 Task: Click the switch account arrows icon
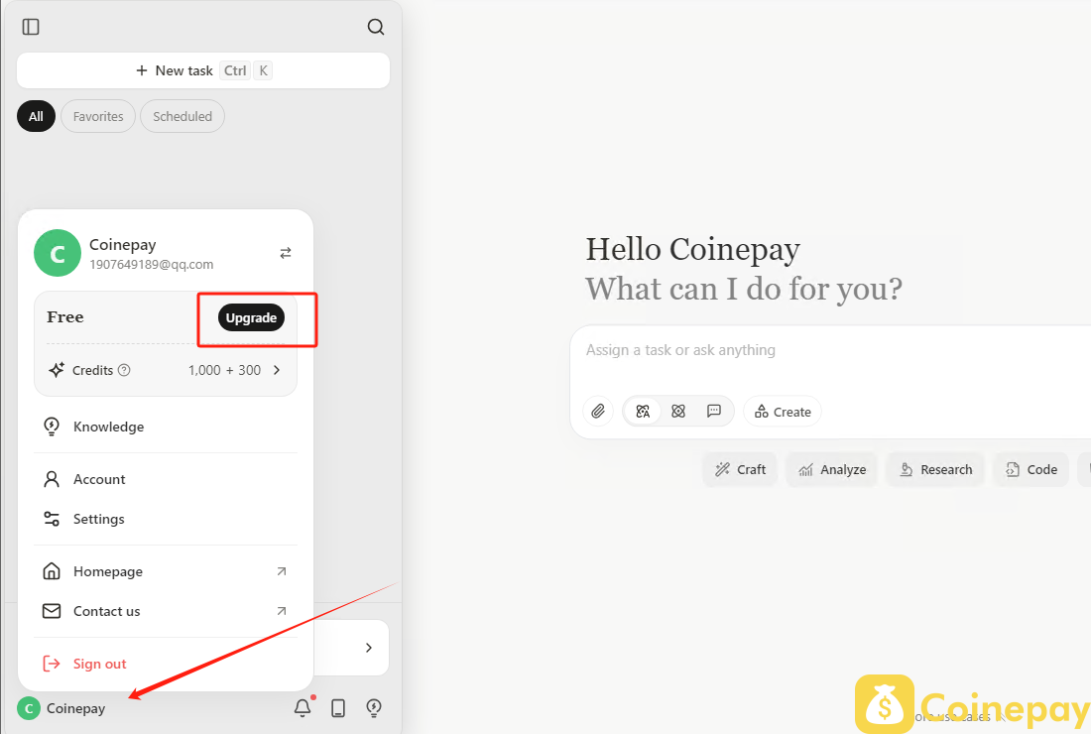coord(286,253)
